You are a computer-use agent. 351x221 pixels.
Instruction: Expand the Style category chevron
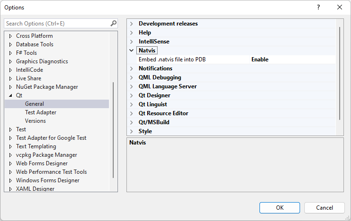click(x=132, y=131)
